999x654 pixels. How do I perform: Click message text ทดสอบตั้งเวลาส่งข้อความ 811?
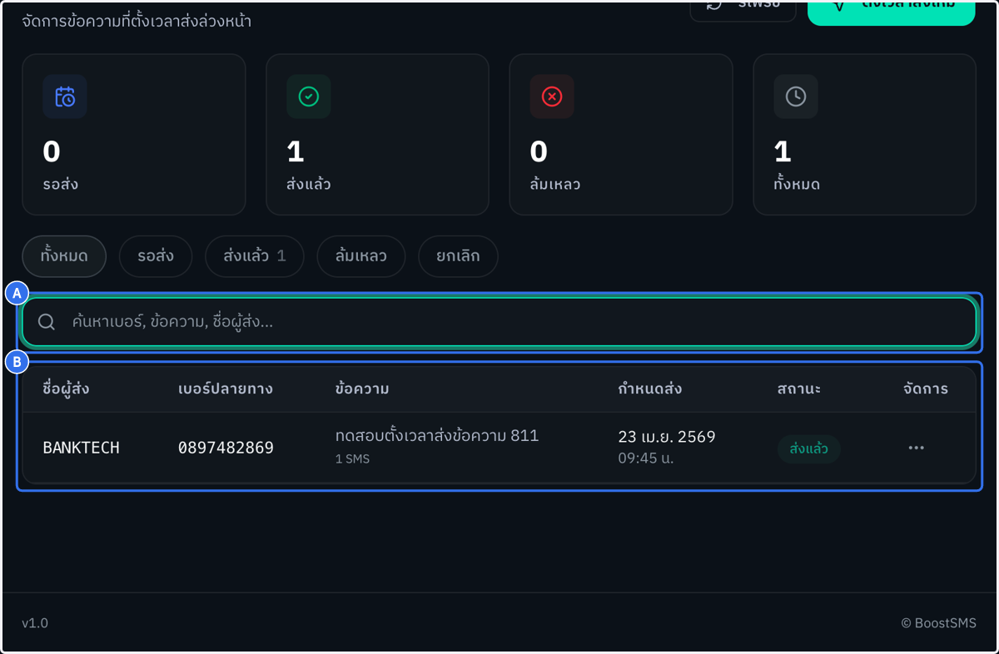(x=437, y=436)
